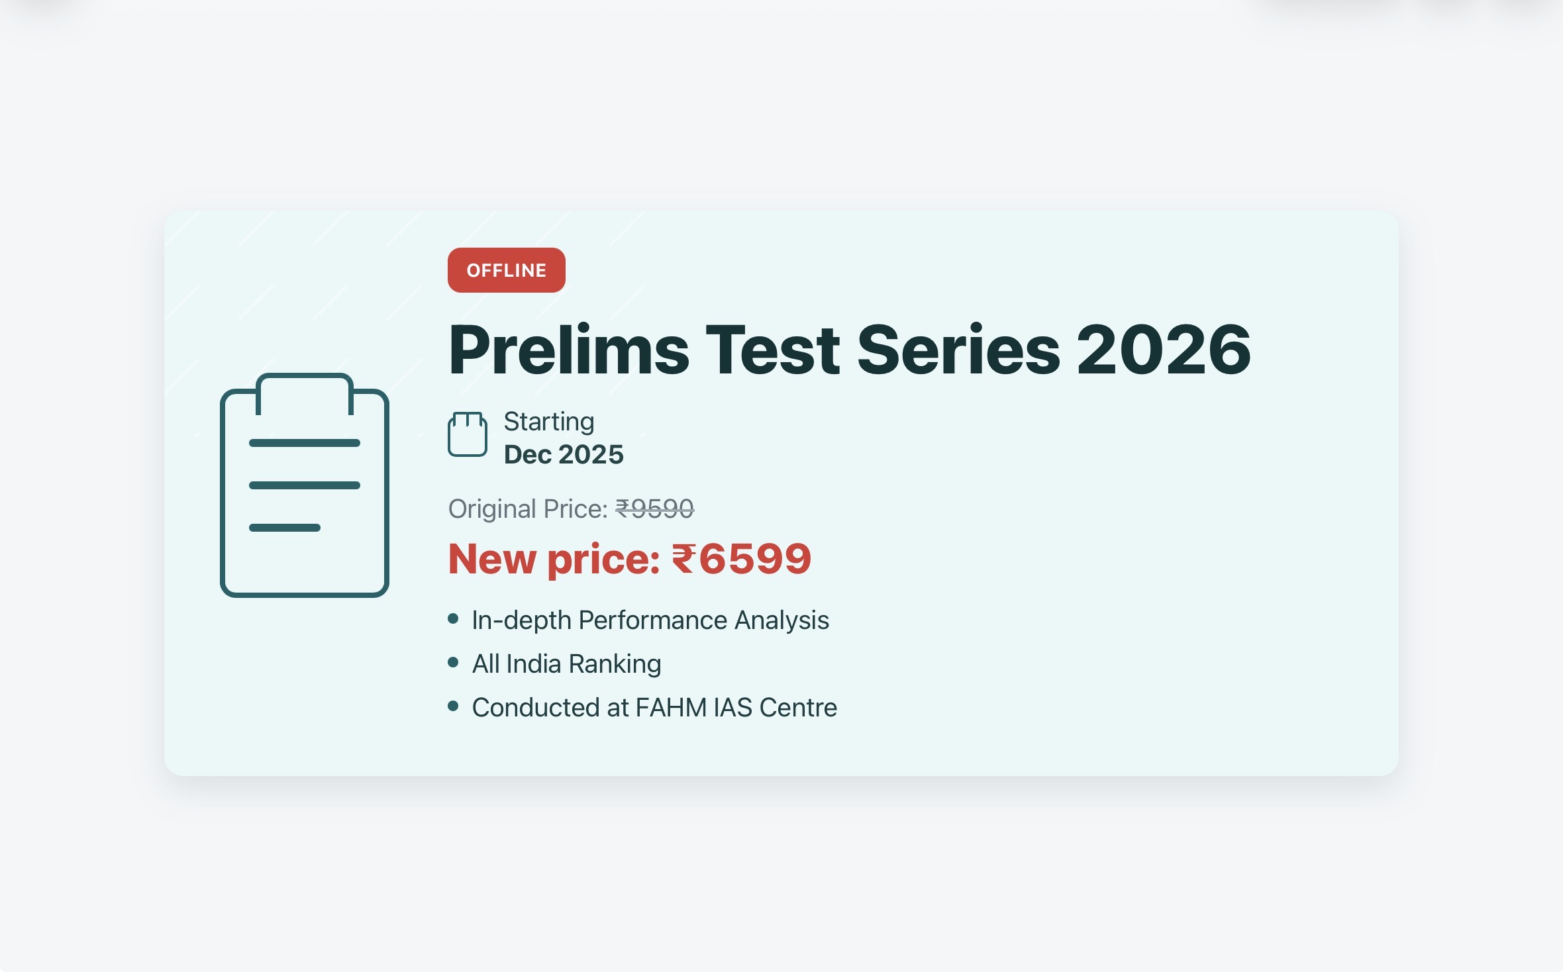The image size is (1563, 972).
Task: Click the red OFFLINE badge
Action: [x=506, y=270]
